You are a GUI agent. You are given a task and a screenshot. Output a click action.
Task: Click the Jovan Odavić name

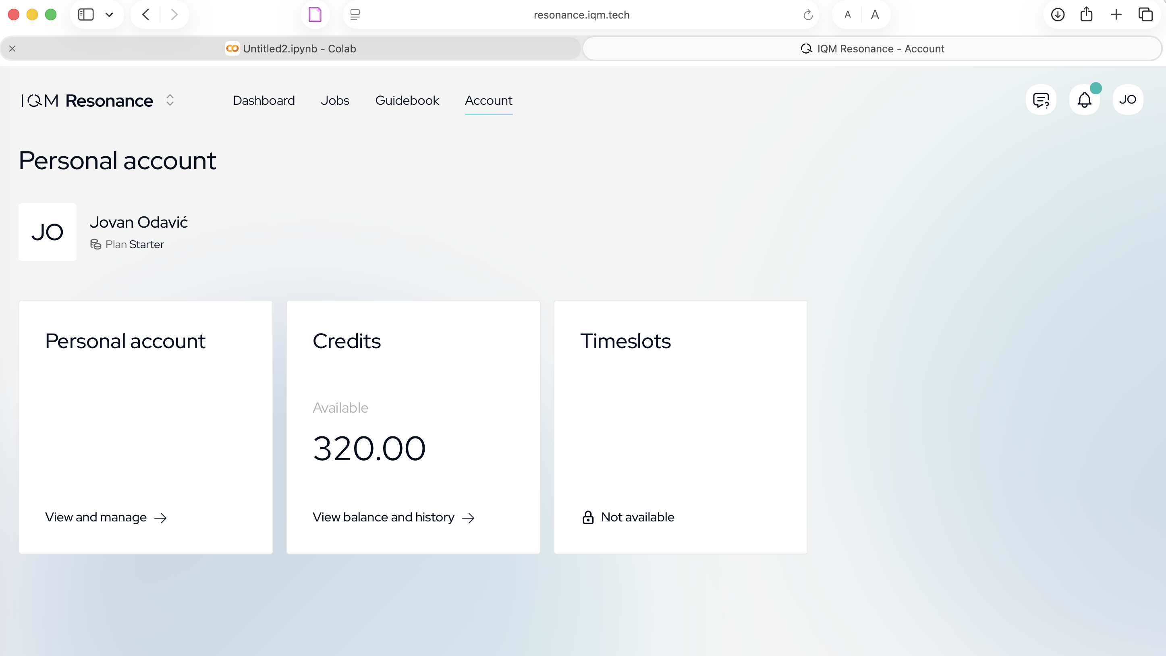pos(139,222)
